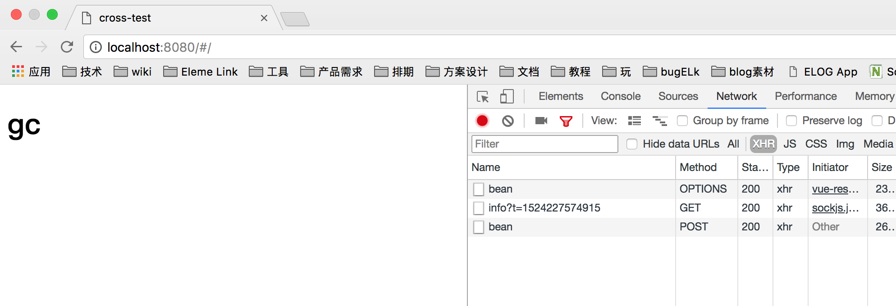Viewport: 896px width, 306px height.
Task: Show the overview waterfall view icon
Action: click(x=660, y=121)
